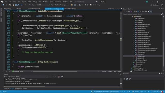Click the Save file toolbar icon
Viewport: 165px width, 93px height.
pyautogui.click(x=16, y=5)
